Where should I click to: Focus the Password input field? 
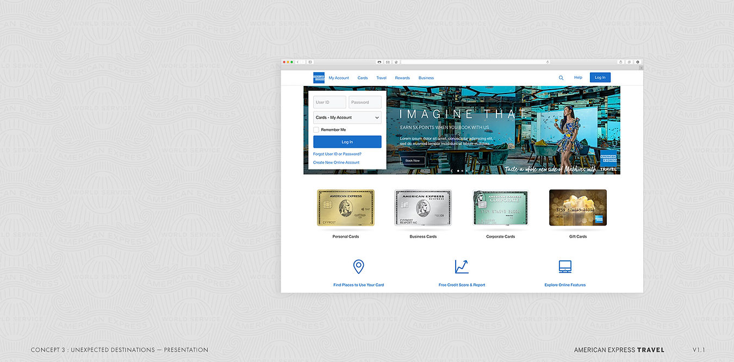coord(365,102)
